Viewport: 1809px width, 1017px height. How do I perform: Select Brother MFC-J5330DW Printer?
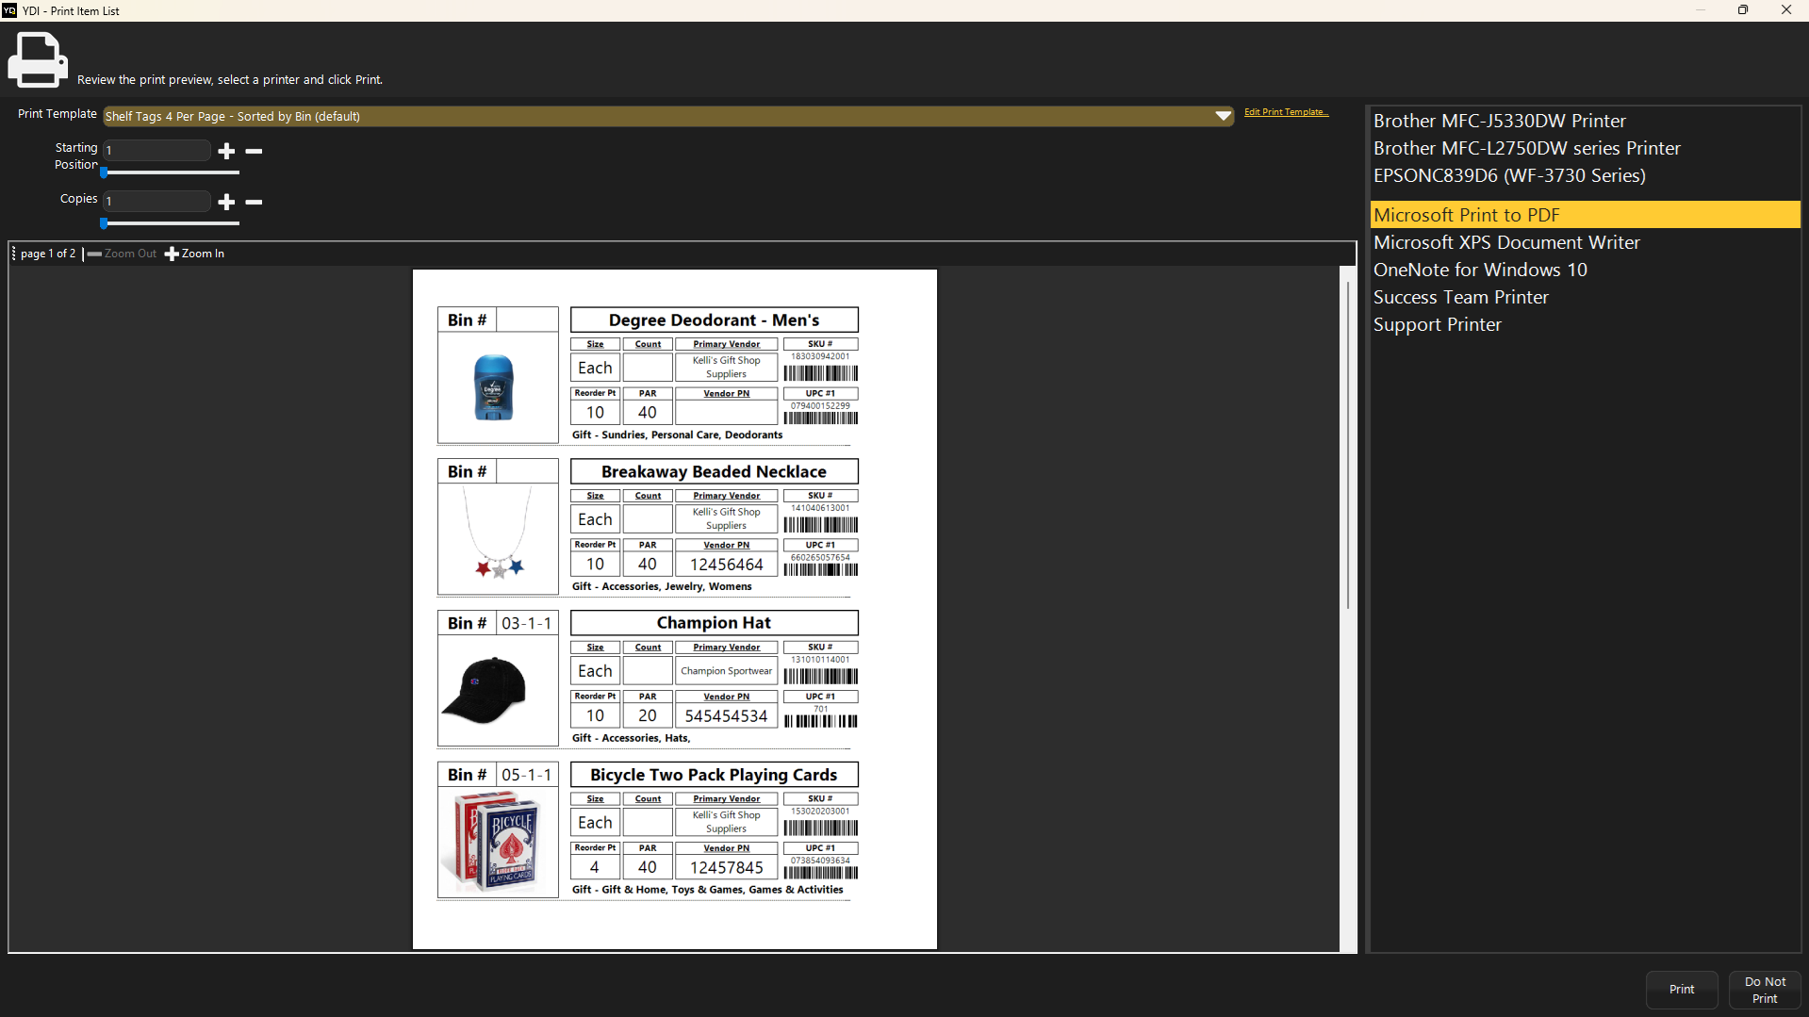pyautogui.click(x=1499, y=121)
